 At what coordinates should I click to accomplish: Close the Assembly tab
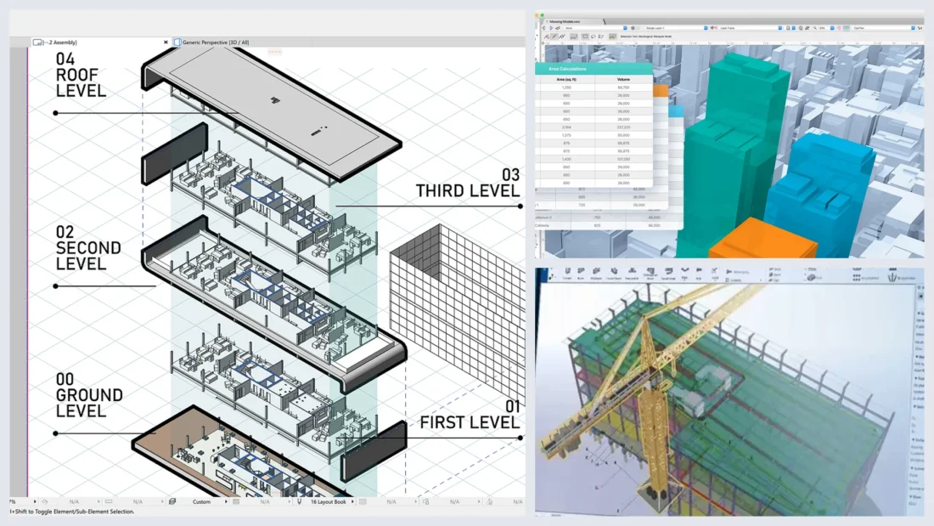(x=166, y=42)
